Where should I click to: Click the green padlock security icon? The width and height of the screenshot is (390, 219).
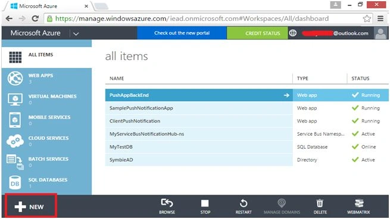click(x=50, y=18)
